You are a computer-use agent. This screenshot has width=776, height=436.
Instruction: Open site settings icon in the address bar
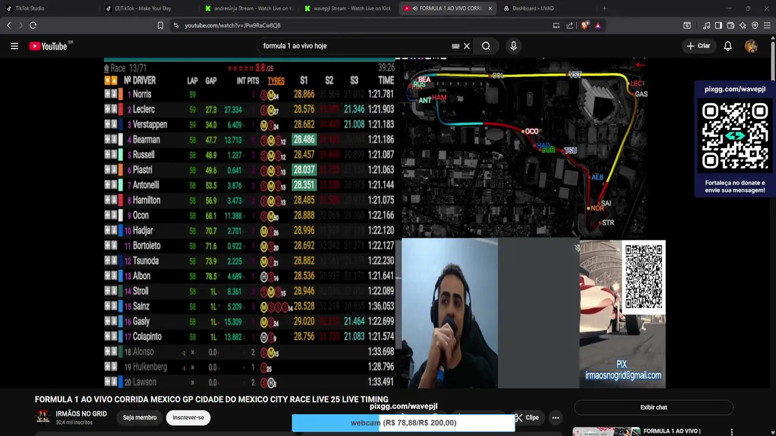pos(176,25)
